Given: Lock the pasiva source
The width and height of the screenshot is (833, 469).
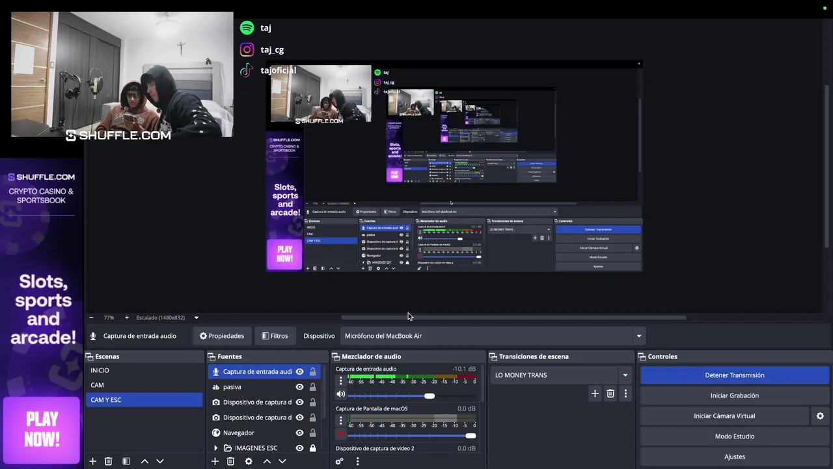Looking at the screenshot, I should 312,387.
